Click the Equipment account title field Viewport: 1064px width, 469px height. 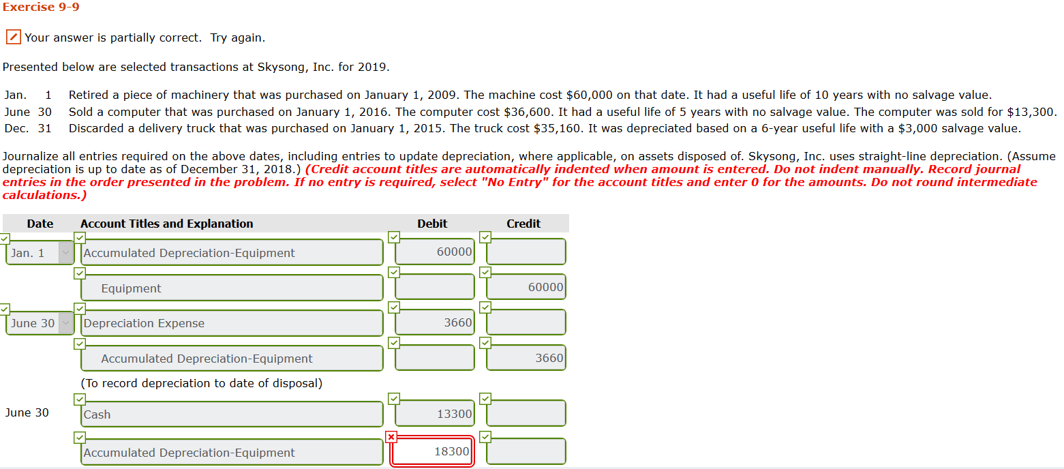point(232,288)
